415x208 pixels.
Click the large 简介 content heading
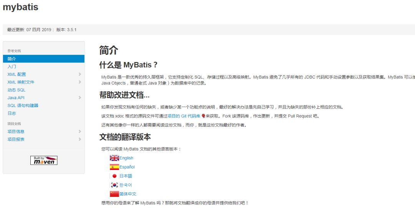point(108,50)
